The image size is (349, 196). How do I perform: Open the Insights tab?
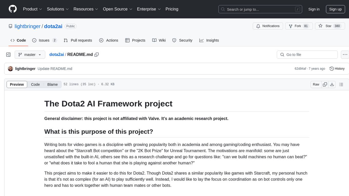[209, 40]
